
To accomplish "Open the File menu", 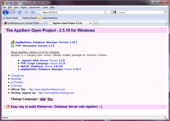I will click(4, 7).
